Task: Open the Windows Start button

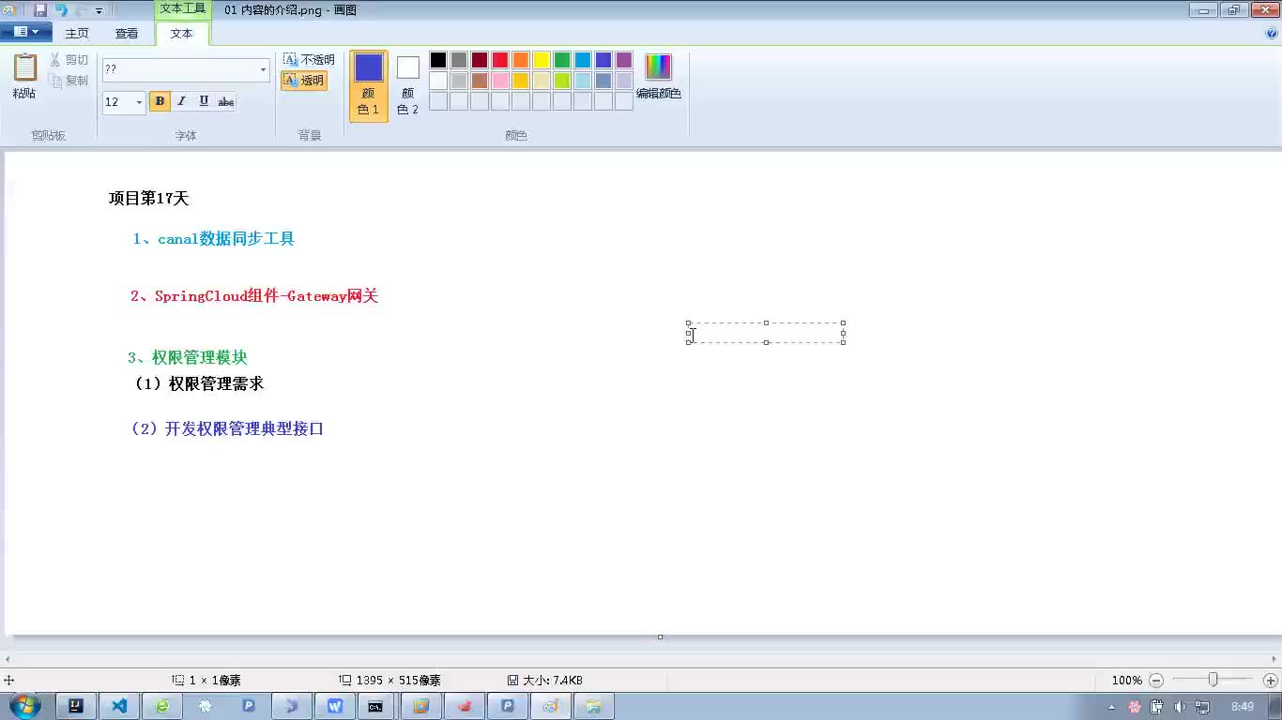Action: tap(24, 706)
